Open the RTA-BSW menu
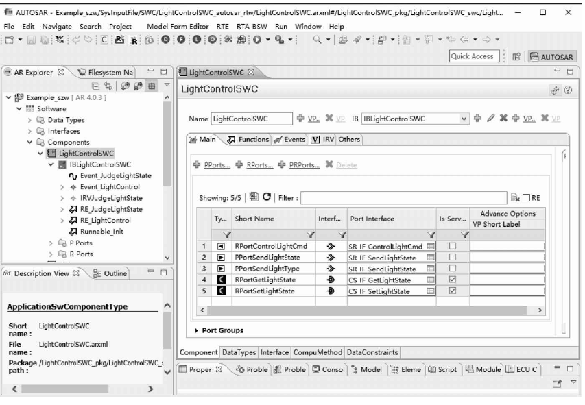 [256, 26]
